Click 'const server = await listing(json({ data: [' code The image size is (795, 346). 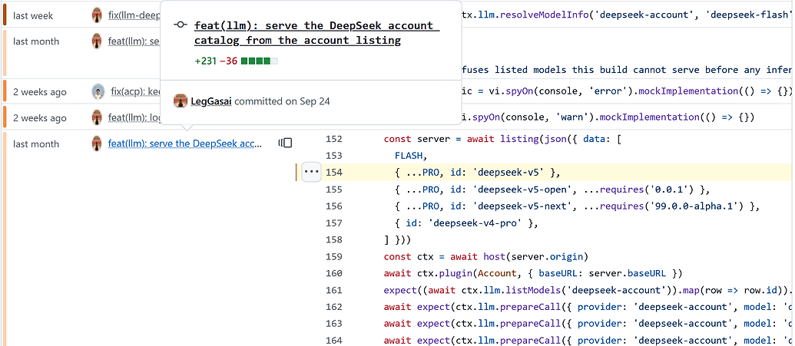click(x=502, y=139)
